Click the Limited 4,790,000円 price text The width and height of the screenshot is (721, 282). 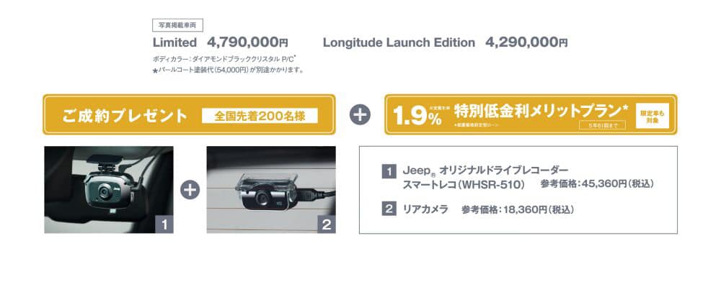click(x=220, y=42)
